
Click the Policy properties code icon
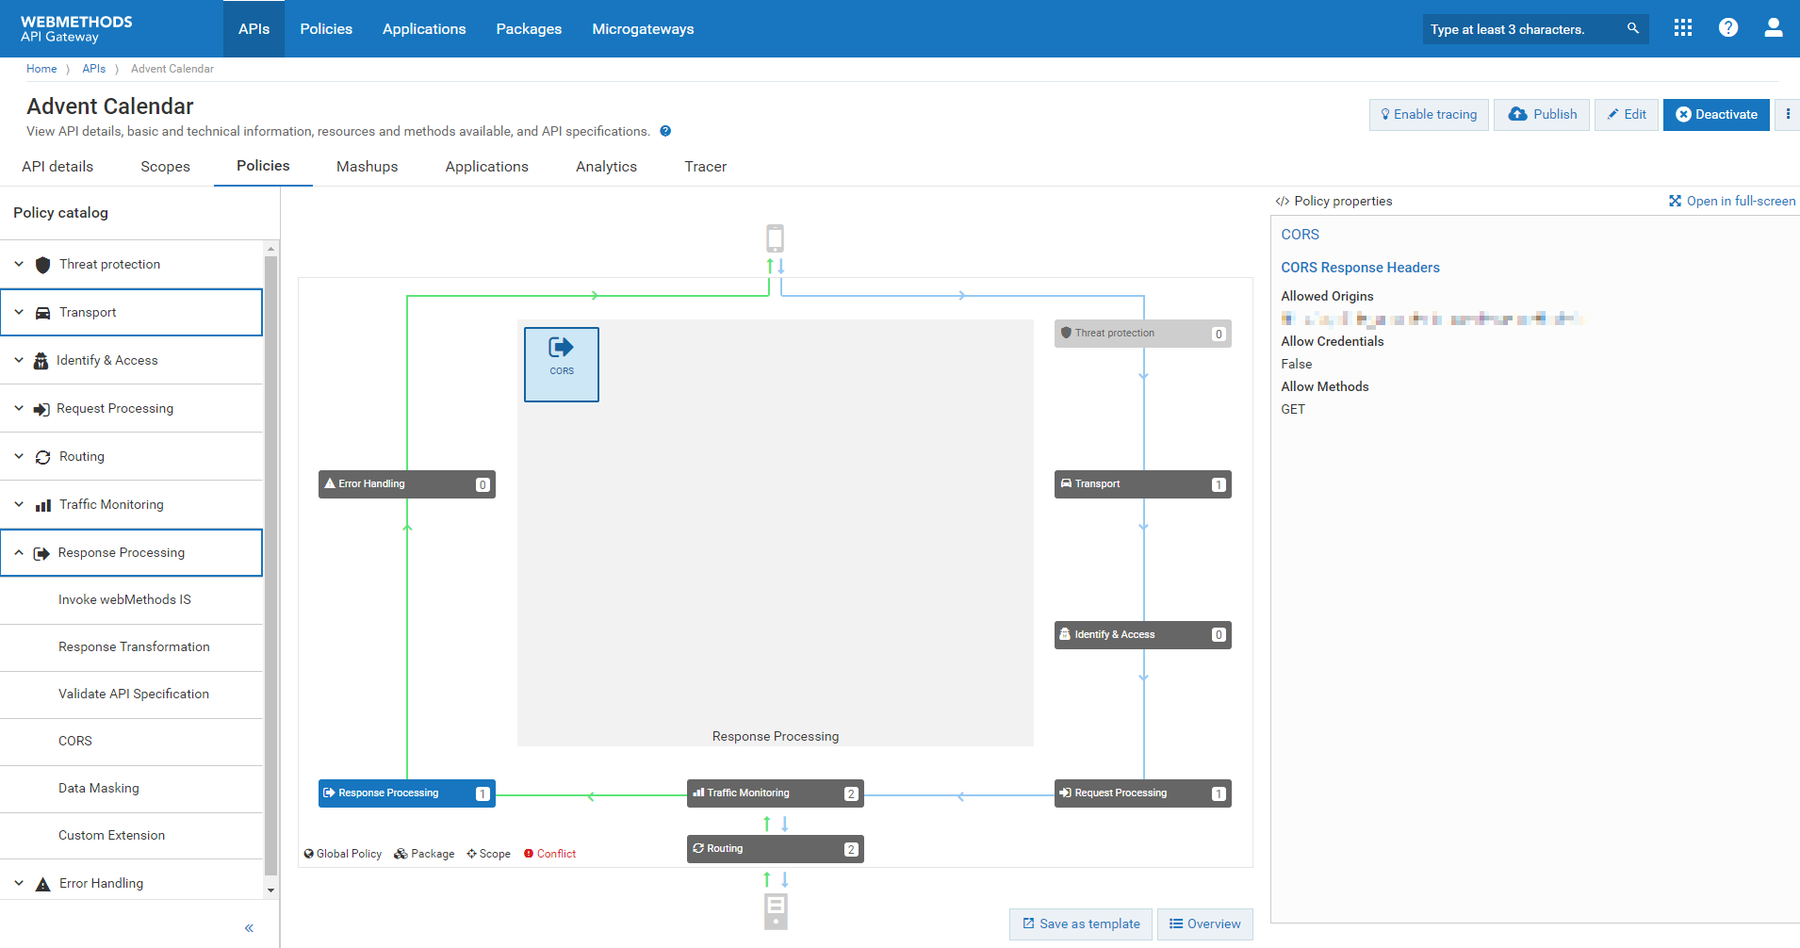[1282, 201]
